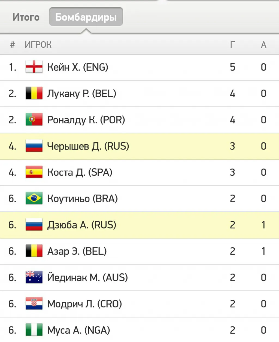The width and height of the screenshot is (279, 342).
Task: Switch to the Итого tab
Action: point(26,17)
